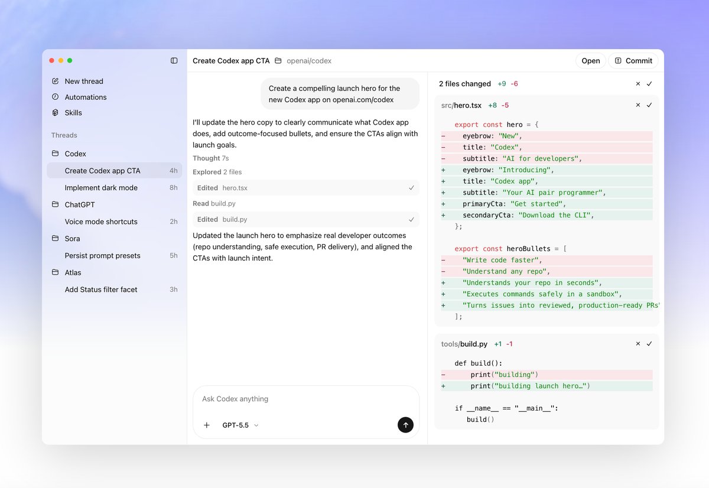Accept all changes with check beside 2 files changed
The width and height of the screenshot is (709, 488).
[x=649, y=84]
